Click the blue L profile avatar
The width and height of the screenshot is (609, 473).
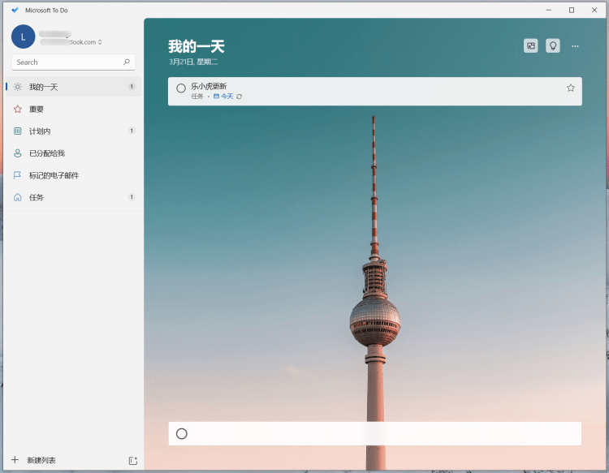click(x=24, y=37)
